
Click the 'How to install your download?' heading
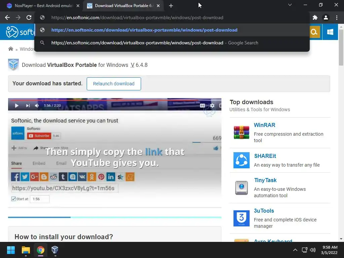click(63, 237)
